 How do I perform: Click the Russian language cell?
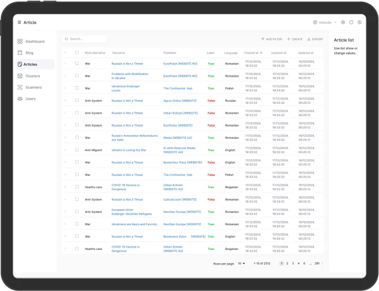pos(230,101)
